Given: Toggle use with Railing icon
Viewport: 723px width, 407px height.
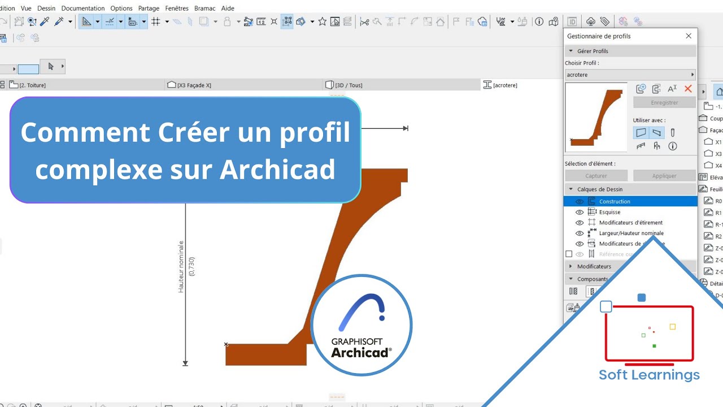Looking at the screenshot, I should click(x=641, y=146).
